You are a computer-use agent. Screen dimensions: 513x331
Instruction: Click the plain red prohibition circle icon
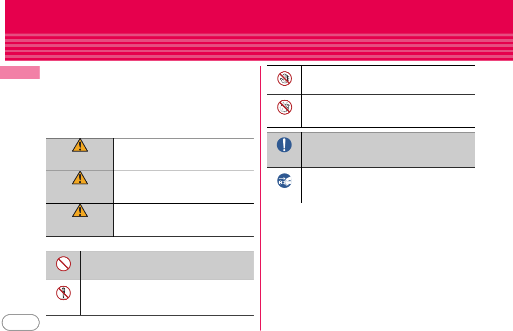pyautogui.click(x=63, y=264)
